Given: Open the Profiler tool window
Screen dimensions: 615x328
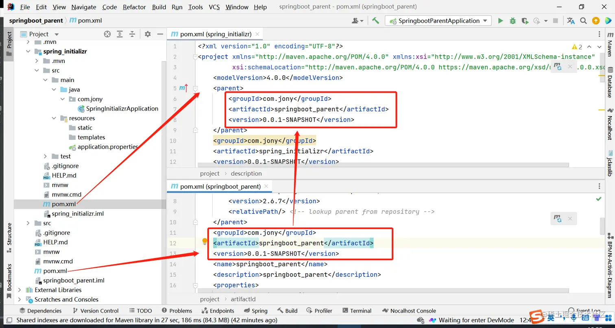Looking at the screenshot, I should pyautogui.click(x=319, y=311).
